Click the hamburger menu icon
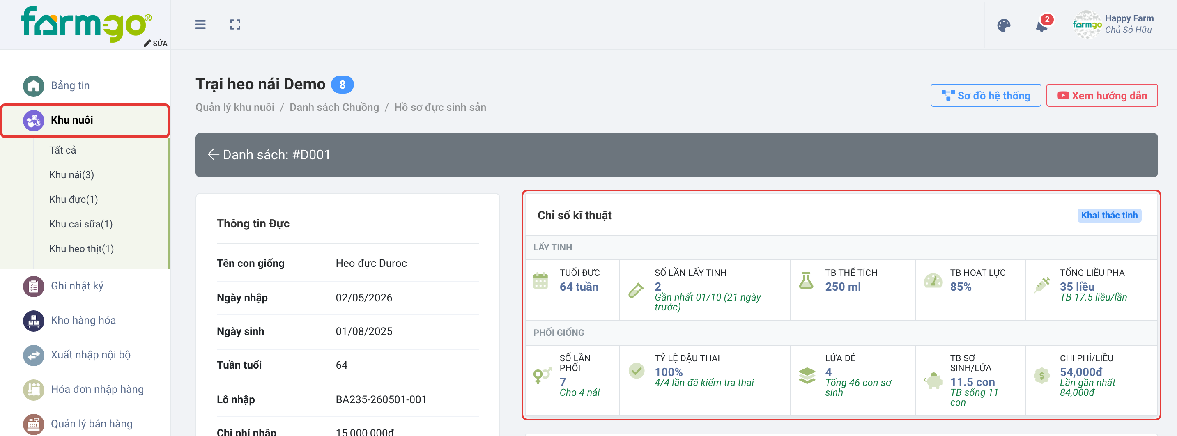This screenshot has height=436, width=1177. 200,25
